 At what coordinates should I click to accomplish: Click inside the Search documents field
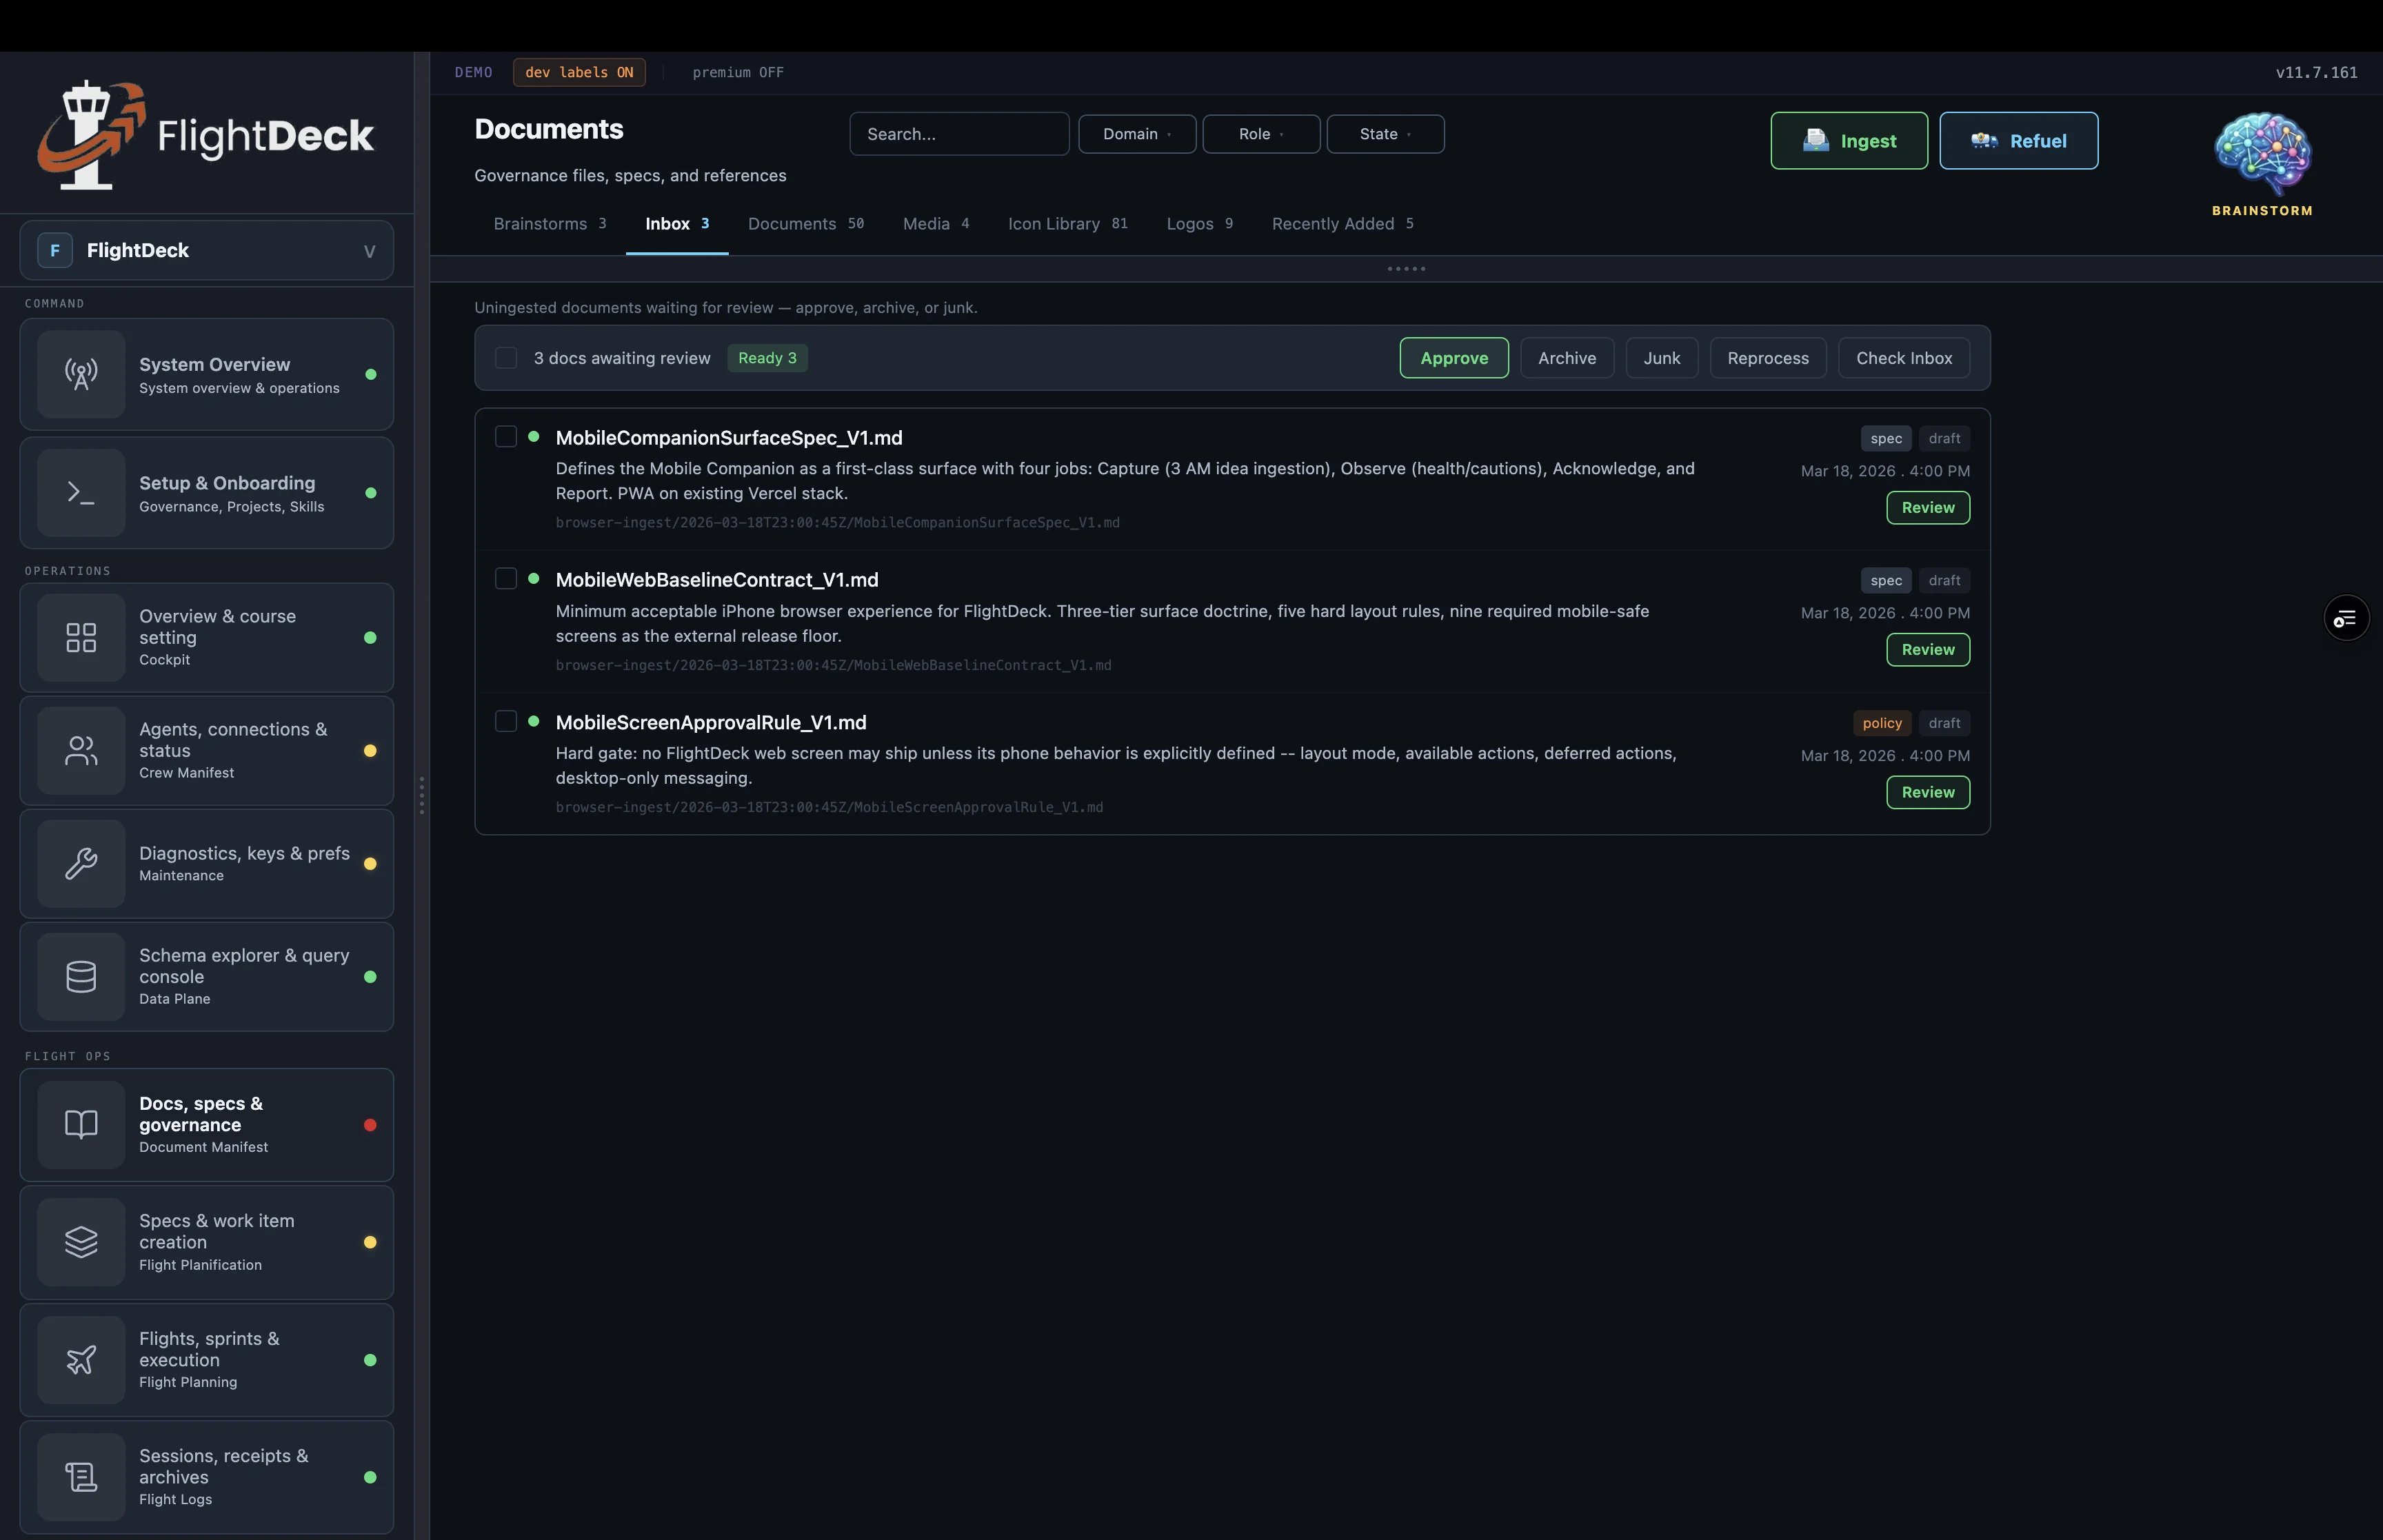(x=958, y=133)
